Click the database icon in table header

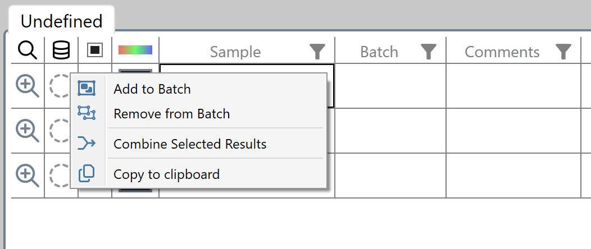pyautogui.click(x=61, y=50)
